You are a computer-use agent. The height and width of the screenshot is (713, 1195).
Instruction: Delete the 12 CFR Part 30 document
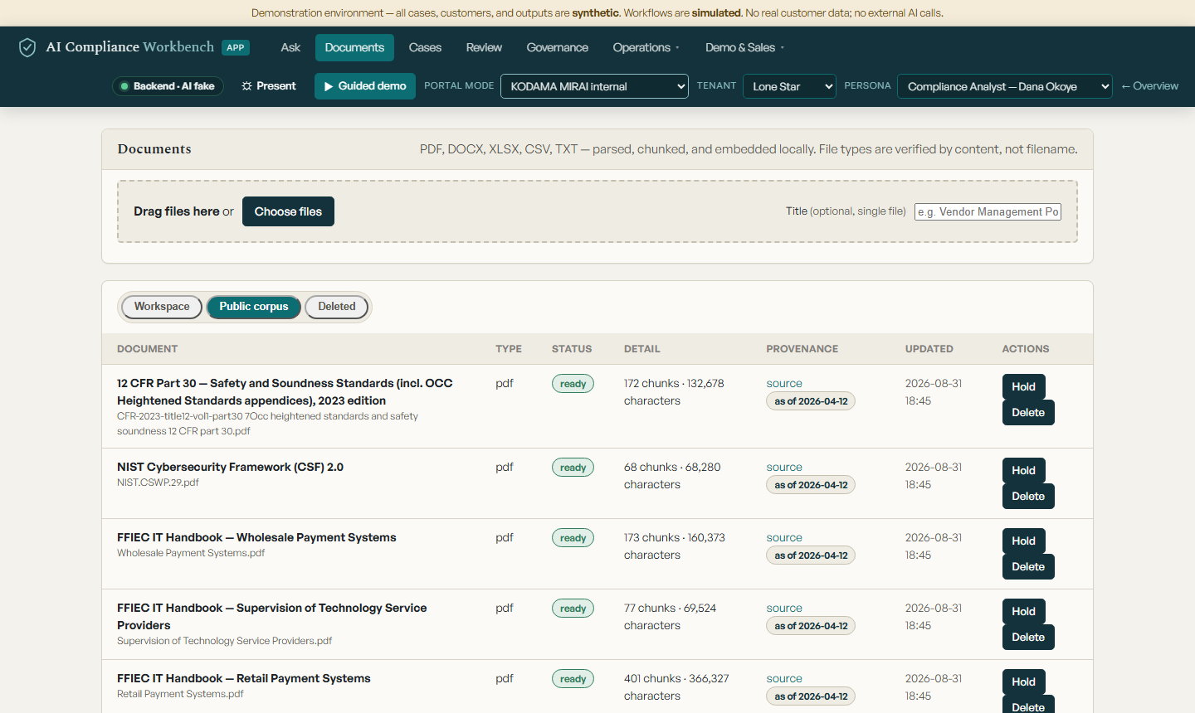click(x=1028, y=413)
